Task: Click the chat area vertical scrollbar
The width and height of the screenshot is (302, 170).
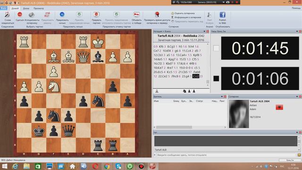Action: click(299, 141)
